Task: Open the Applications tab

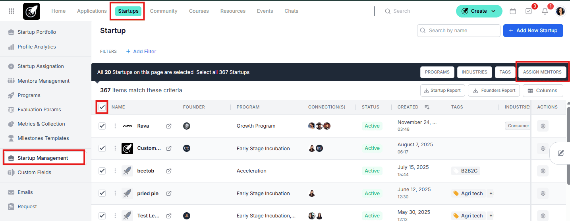Action: pos(92,11)
